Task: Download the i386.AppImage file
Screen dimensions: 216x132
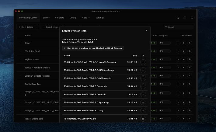Action: [x=143, y=70]
